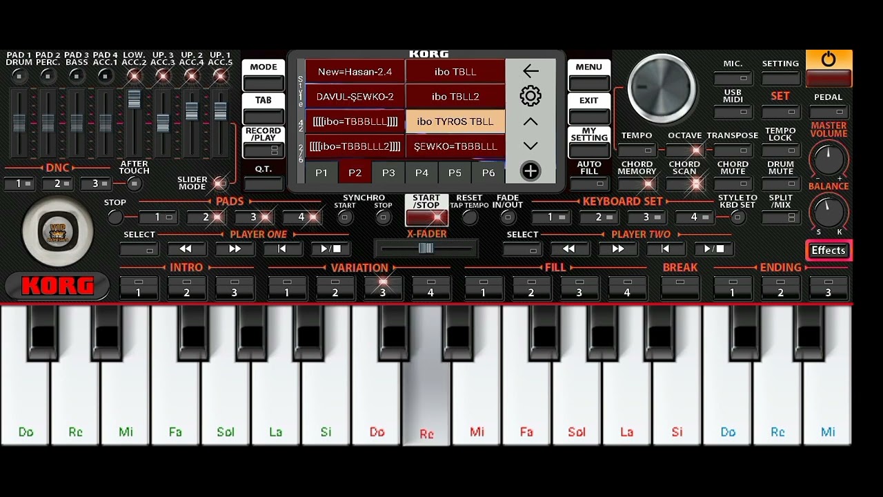The image size is (883, 497).
Task: Add a new page with plus icon
Action: point(530,171)
